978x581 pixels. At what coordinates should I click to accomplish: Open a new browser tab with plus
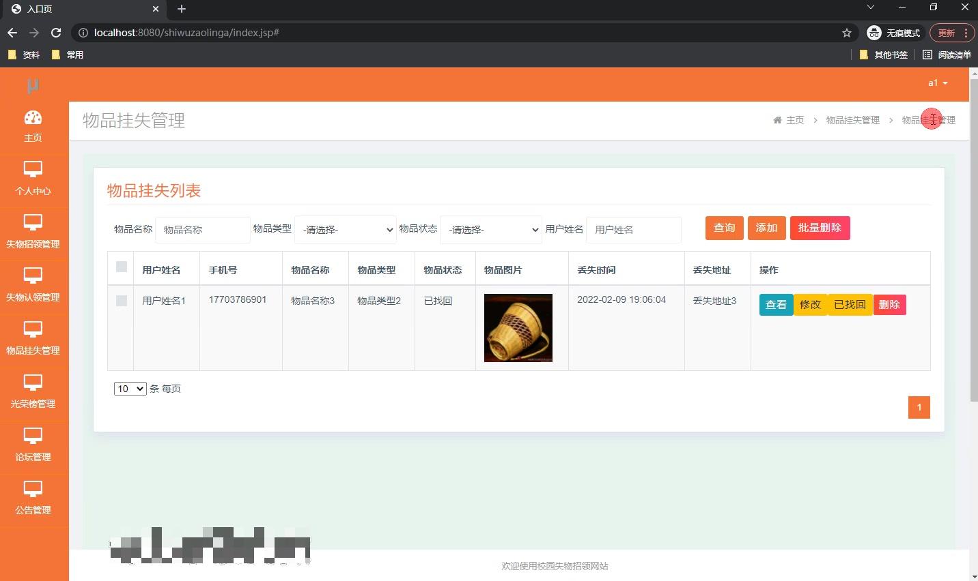pyautogui.click(x=182, y=9)
